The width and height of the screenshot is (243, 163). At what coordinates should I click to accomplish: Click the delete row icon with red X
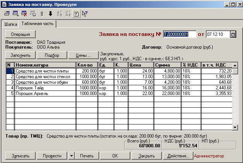24,14
